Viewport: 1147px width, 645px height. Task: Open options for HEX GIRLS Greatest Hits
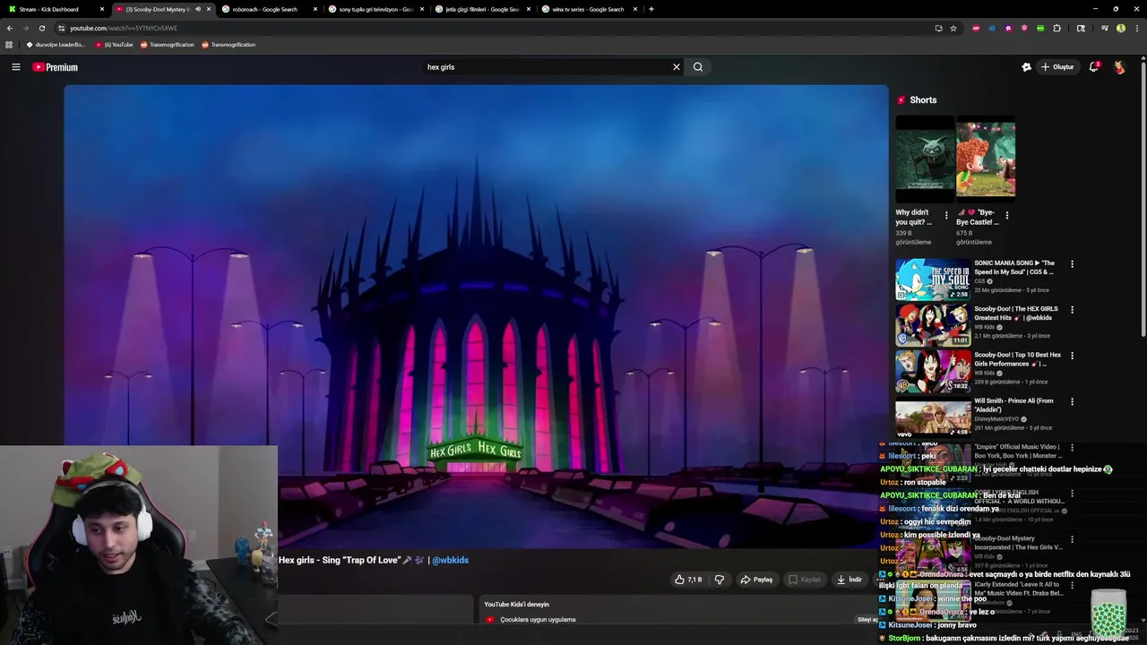1072,310
